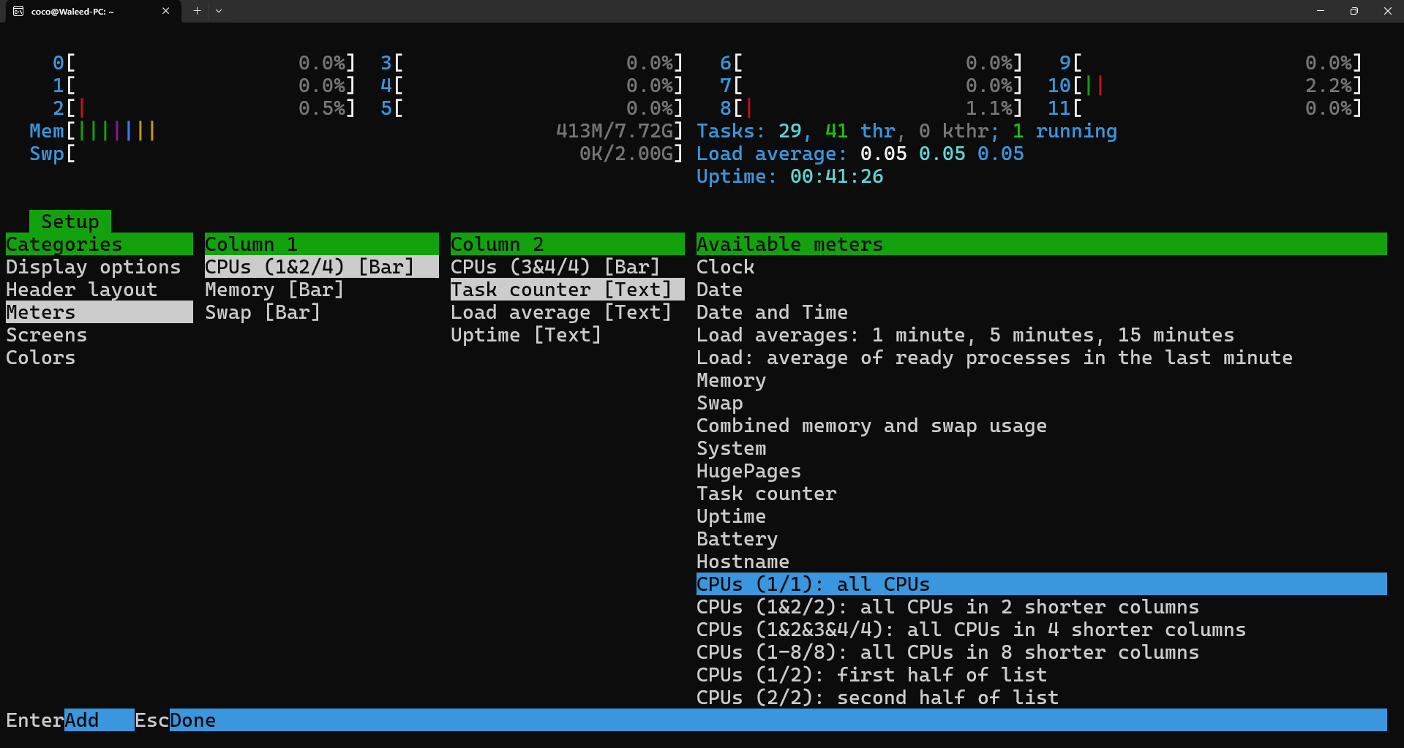1404x748 pixels.
Task: Click the command prompt icon on the tab
Action: pos(18,11)
